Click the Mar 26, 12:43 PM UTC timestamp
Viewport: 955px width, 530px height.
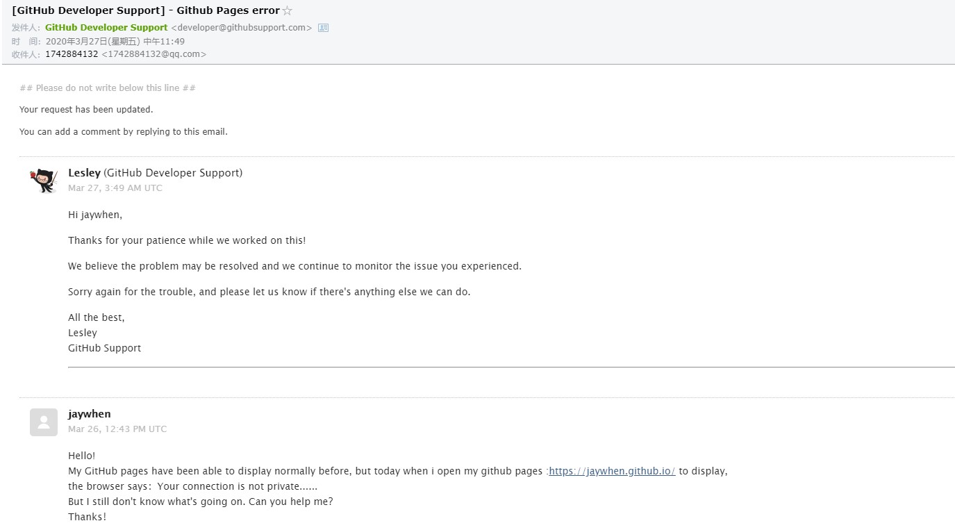coord(117,429)
